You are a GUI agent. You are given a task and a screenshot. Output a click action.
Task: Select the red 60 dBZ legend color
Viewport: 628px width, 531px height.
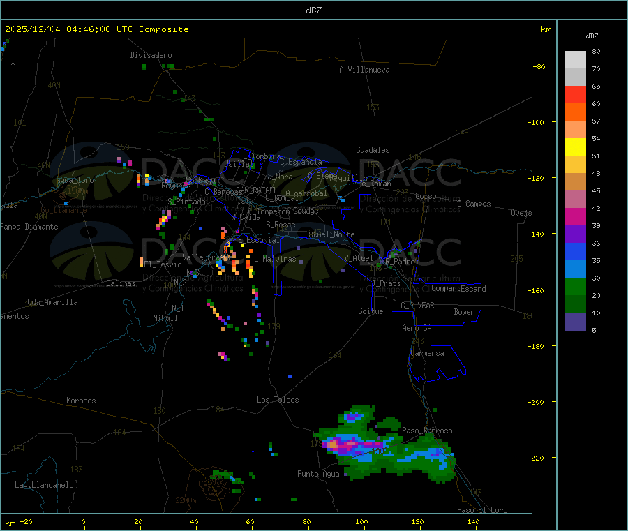click(575, 94)
